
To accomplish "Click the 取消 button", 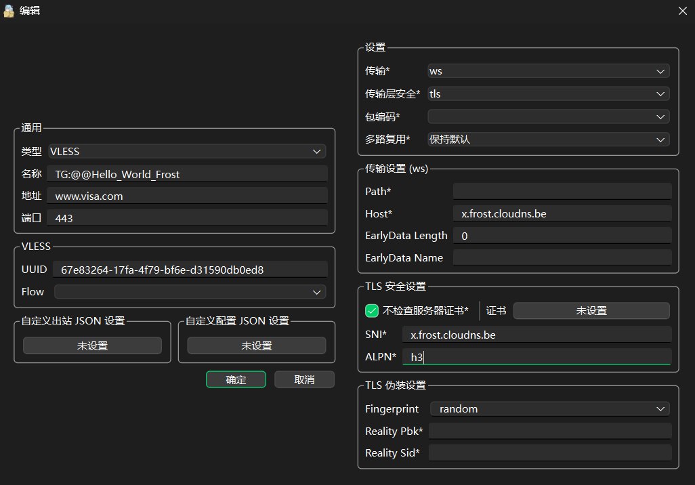I will tap(304, 380).
